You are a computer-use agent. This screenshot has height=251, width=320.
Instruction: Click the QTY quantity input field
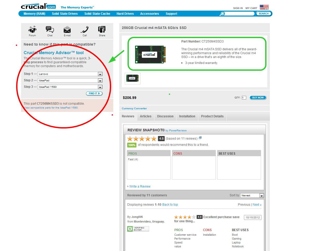tap(244, 98)
